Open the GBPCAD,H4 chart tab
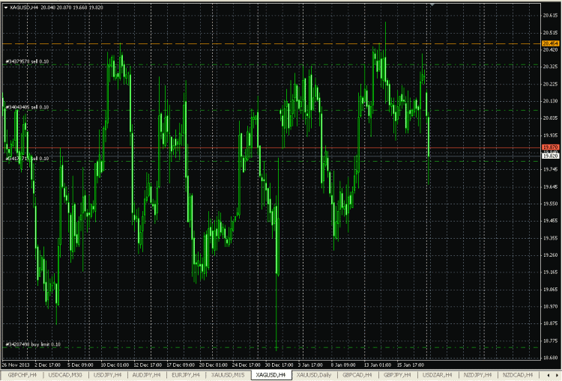The image size is (562, 381). point(357,375)
